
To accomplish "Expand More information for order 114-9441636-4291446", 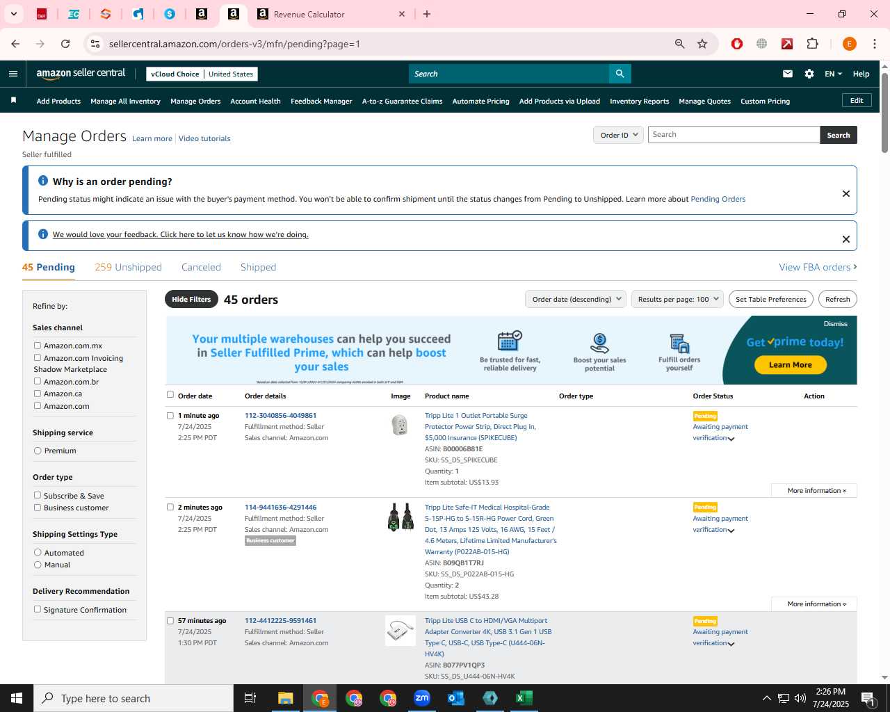I will [814, 604].
